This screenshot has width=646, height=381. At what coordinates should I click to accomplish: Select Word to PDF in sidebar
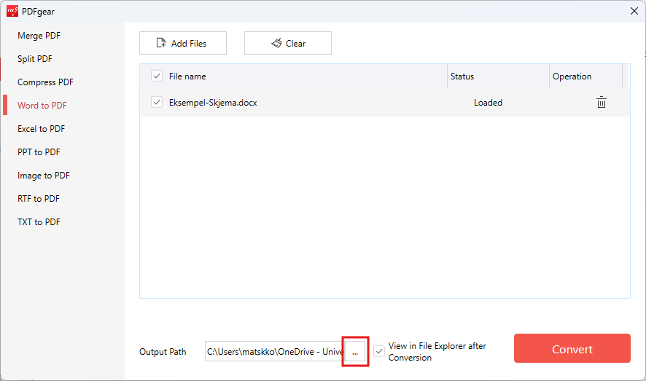42,106
